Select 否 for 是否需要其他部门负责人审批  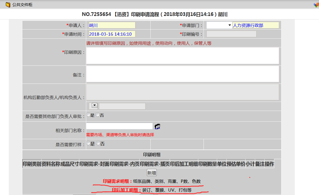(x=98, y=114)
